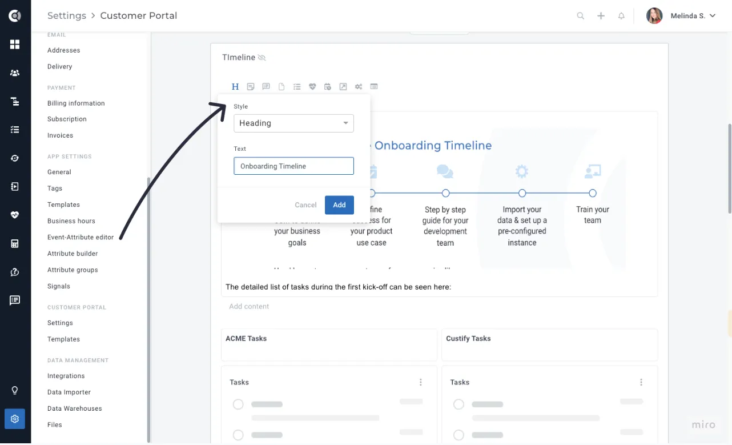Screen dimensions: 732x445
Task: Open ACME Tasks widget three-dot menu
Action: pyautogui.click(x=421, y=382)
